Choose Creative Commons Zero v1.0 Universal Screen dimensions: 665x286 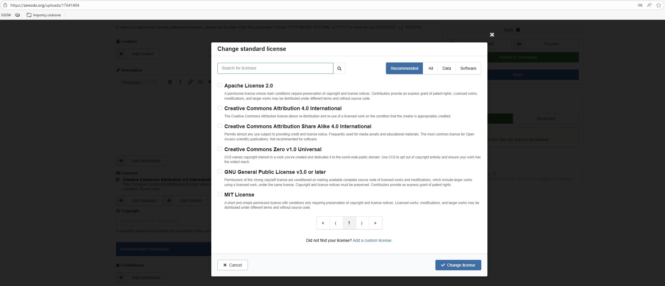[x=219, y=149]
